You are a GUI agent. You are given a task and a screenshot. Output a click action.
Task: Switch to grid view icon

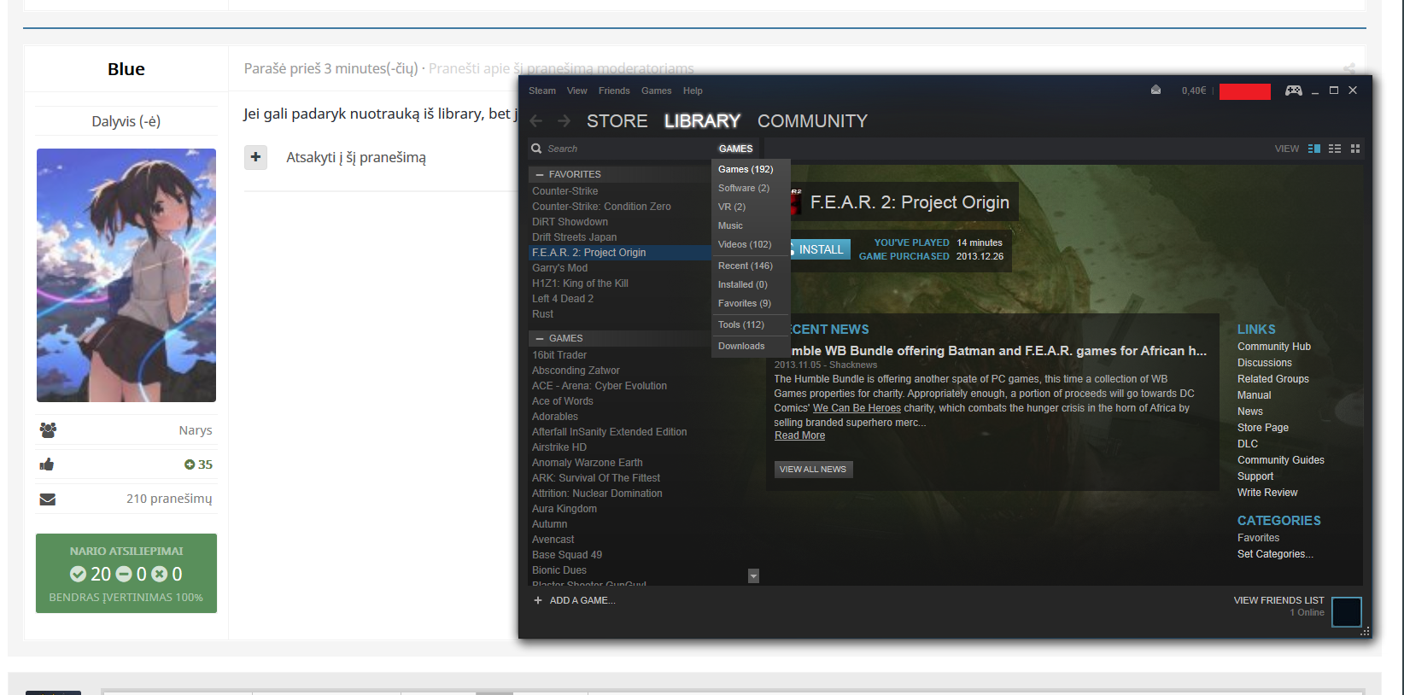coord(1355,149)
